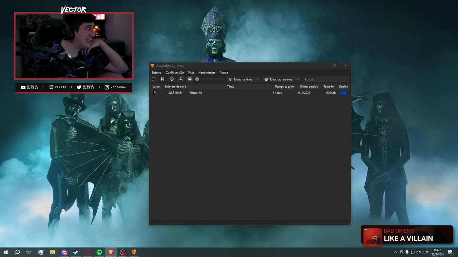This screenshot has height=257, width=458.
Task: Open the Sistema menu
Action: [156, 72]
